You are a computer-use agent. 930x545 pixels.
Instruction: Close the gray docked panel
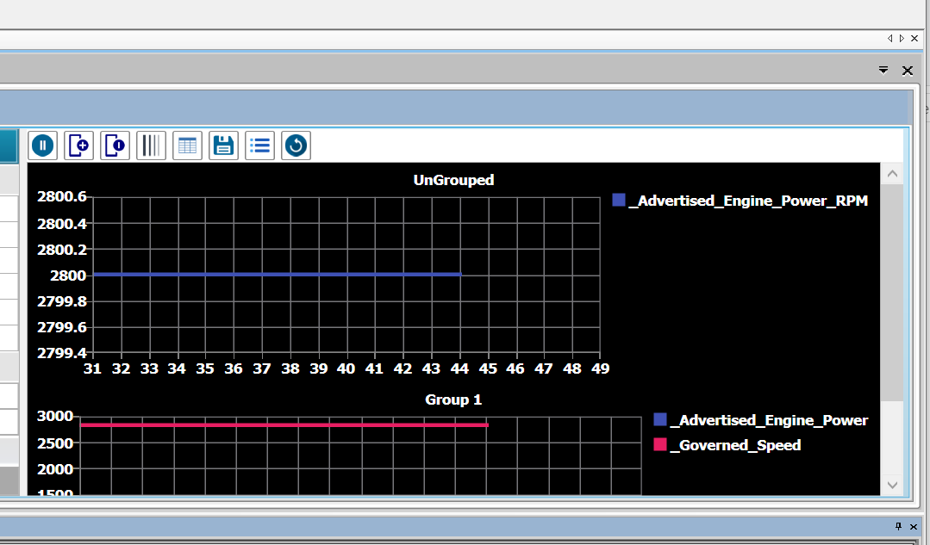(908, 71)
